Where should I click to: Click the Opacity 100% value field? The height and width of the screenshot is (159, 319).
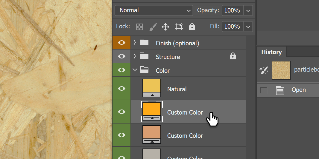[233, 10]
